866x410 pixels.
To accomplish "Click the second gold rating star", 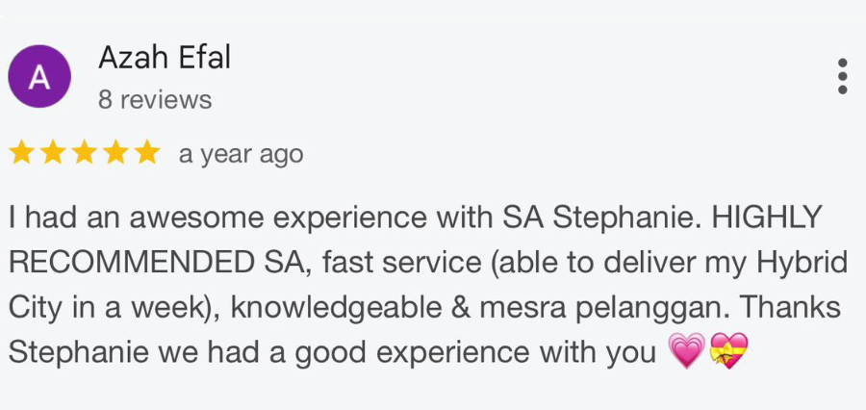I will coord(54,153).
